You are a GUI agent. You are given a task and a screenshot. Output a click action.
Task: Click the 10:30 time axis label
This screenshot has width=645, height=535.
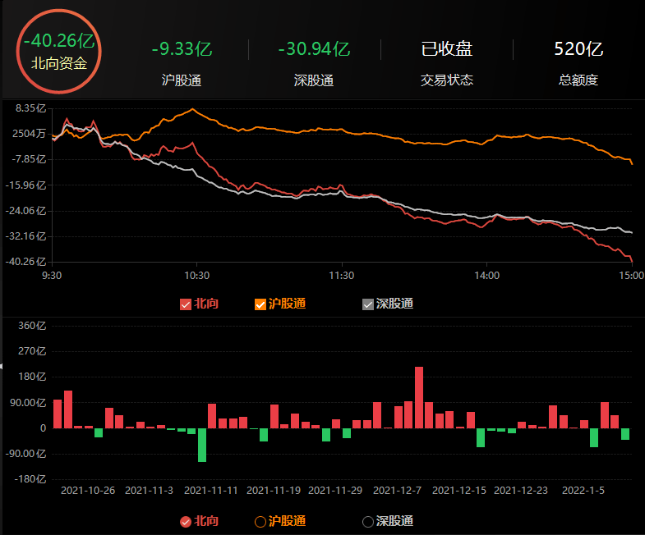196,276
